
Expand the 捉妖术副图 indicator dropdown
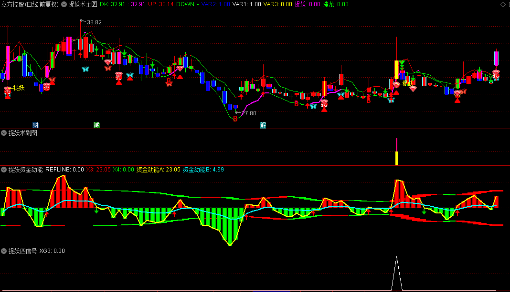click(4, 133)
